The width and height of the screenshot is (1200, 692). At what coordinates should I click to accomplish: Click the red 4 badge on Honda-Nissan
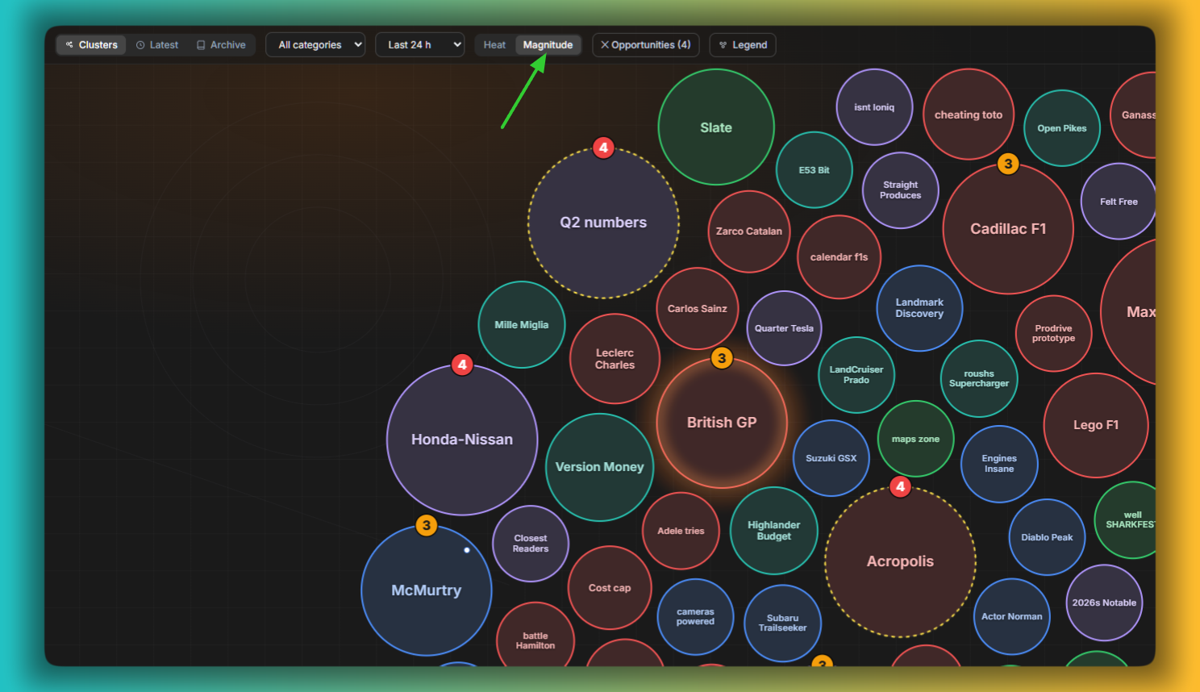462,365
